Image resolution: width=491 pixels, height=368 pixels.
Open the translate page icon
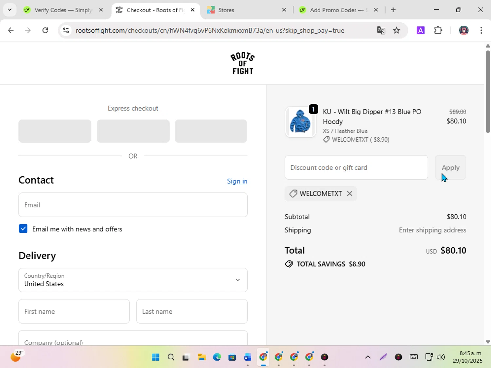click(x=381, y=30)
